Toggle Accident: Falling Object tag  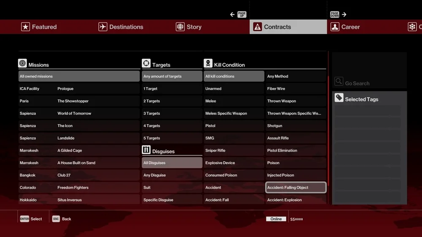tap(296, 187)
